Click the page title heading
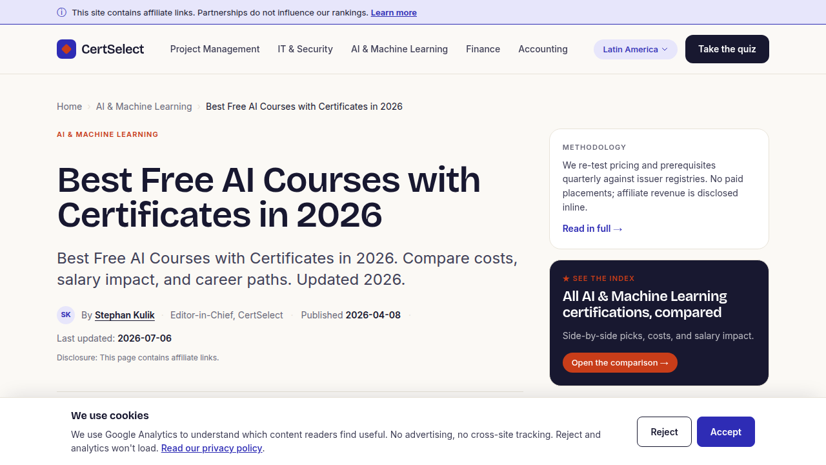 click(x=269, y=197)
